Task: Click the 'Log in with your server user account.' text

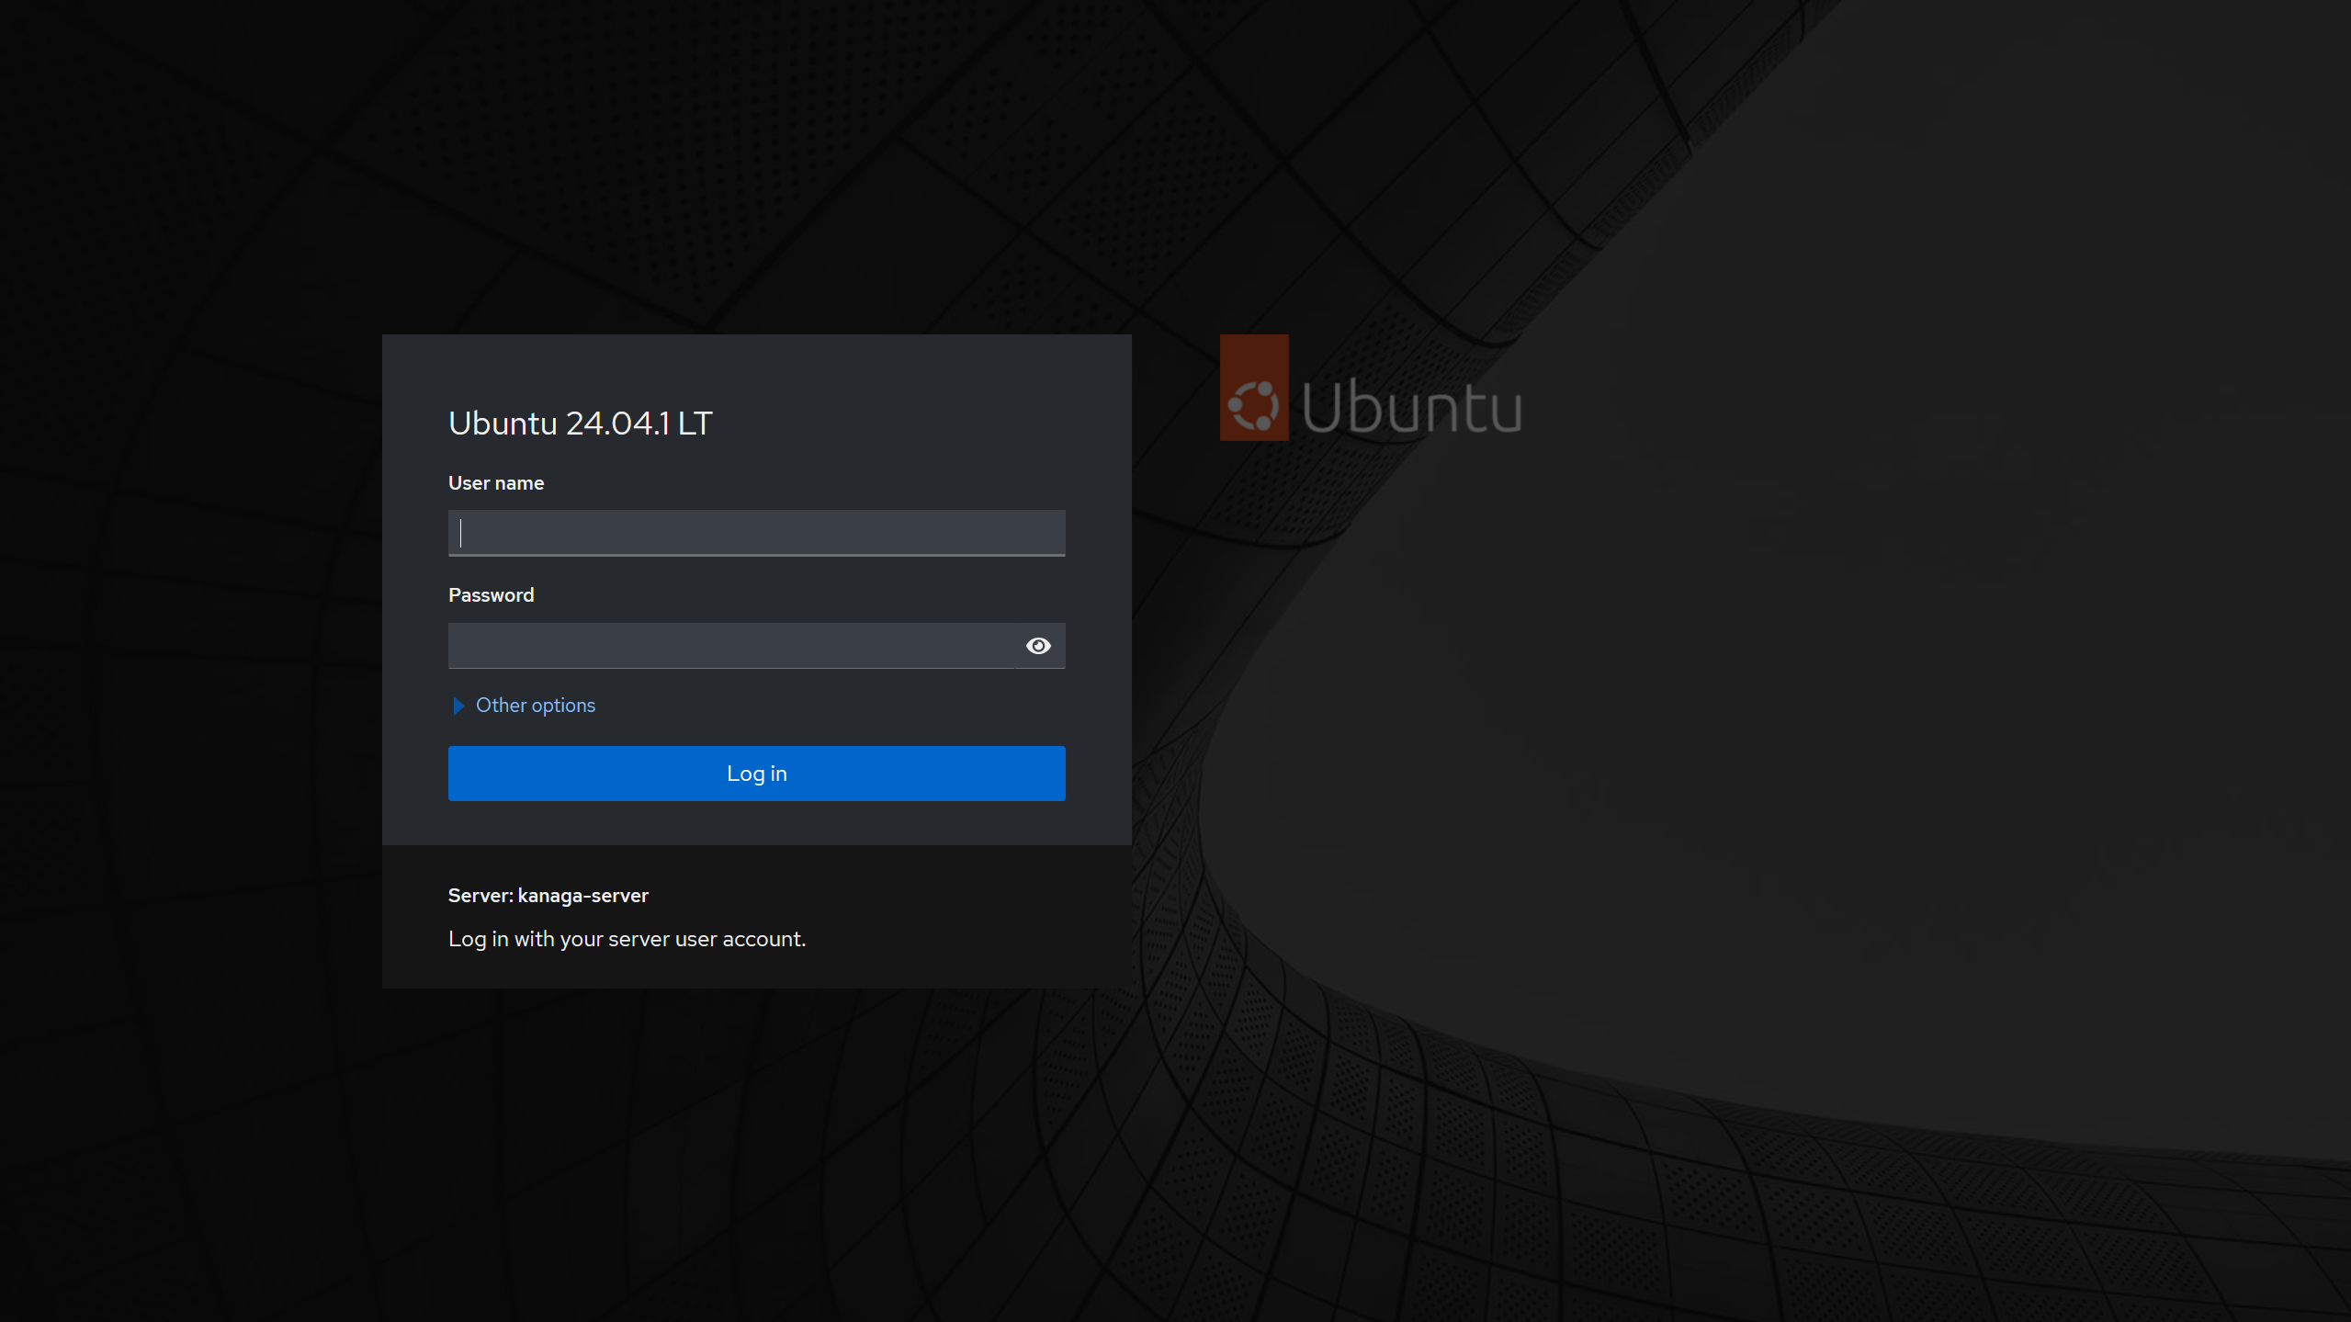Action: pos(627,939)
